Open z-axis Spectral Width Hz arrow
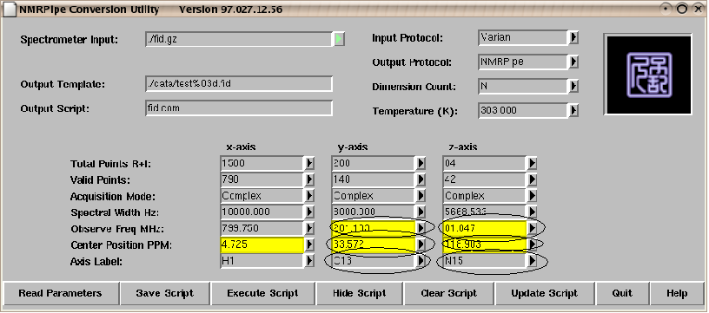The height and width of the screenshot is (313, 709). tap(532, 212)
